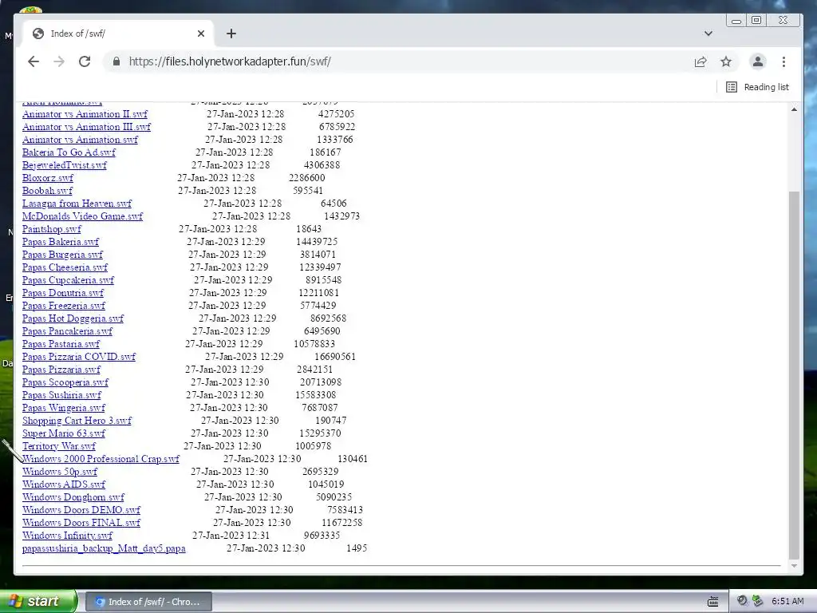
Task: Click the on-screen keyboard tray icon
Action: point(712,602)
